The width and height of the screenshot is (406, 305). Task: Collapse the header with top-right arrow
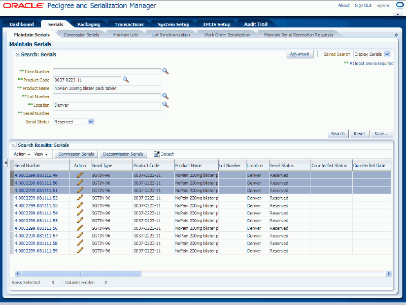click(x=397, y=15)
